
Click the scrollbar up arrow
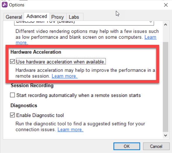click(x=166, y=25)
